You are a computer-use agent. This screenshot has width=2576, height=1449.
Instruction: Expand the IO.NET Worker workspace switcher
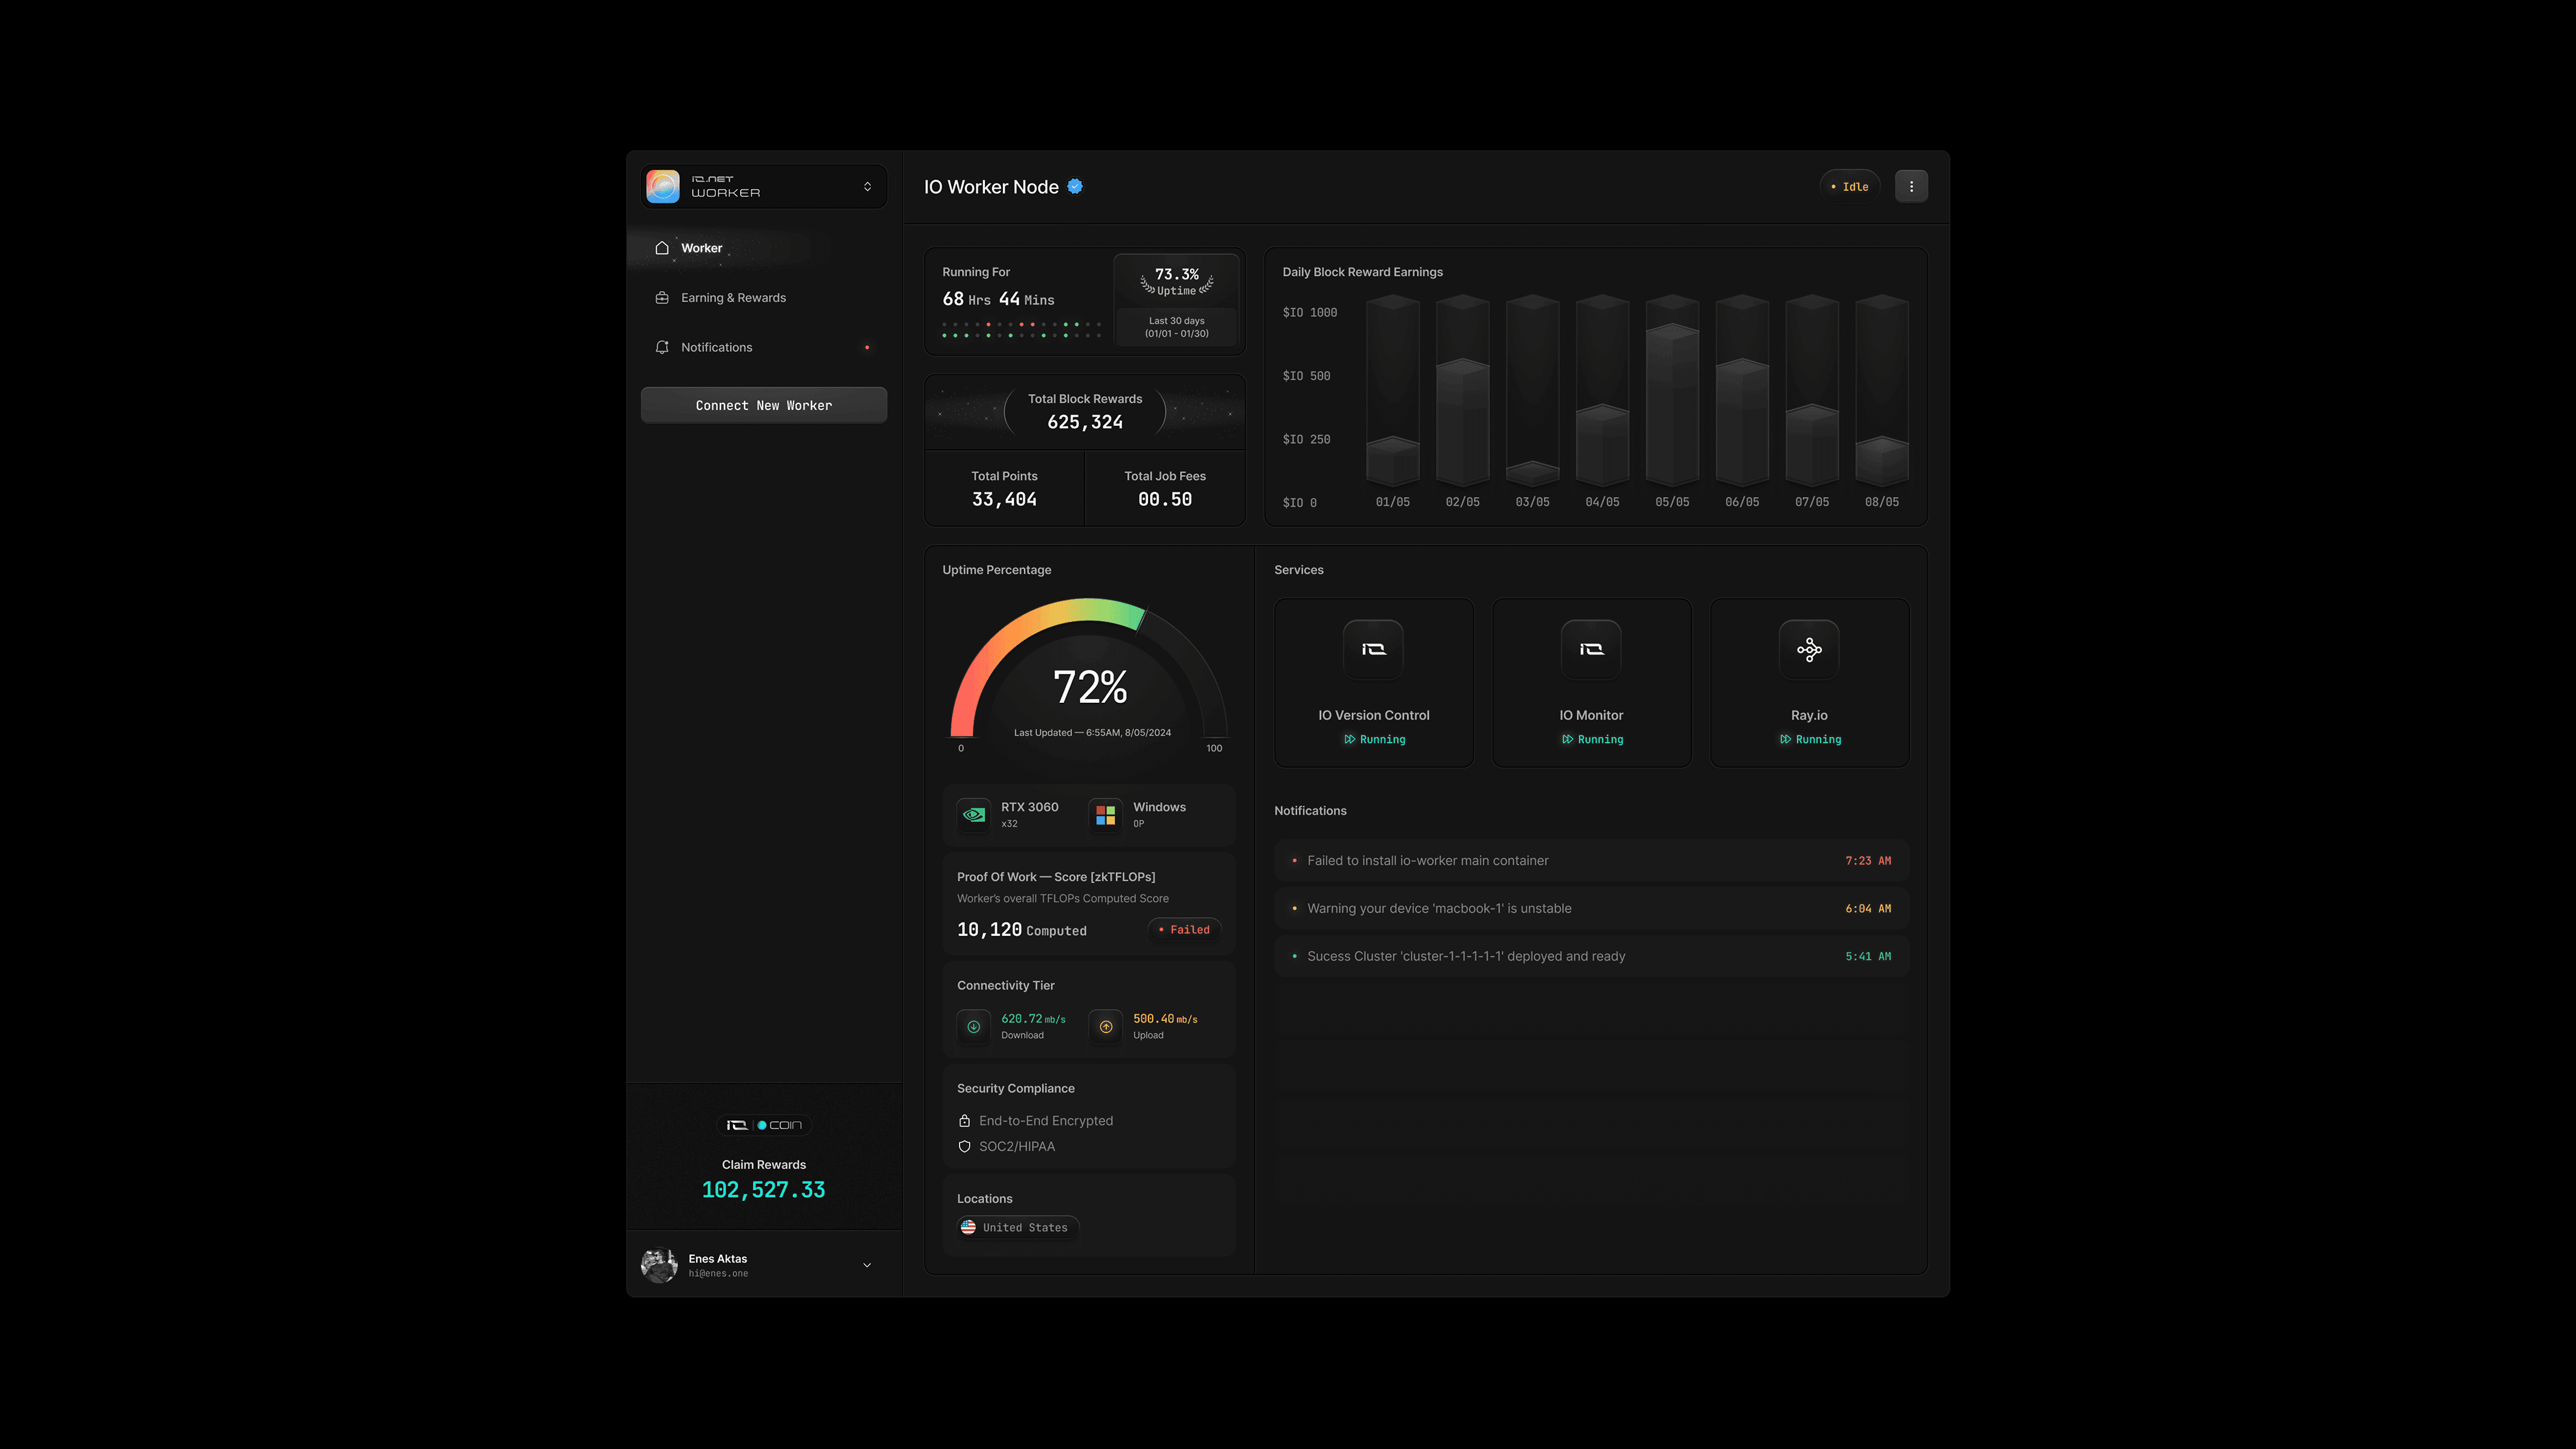pos(867,187)
